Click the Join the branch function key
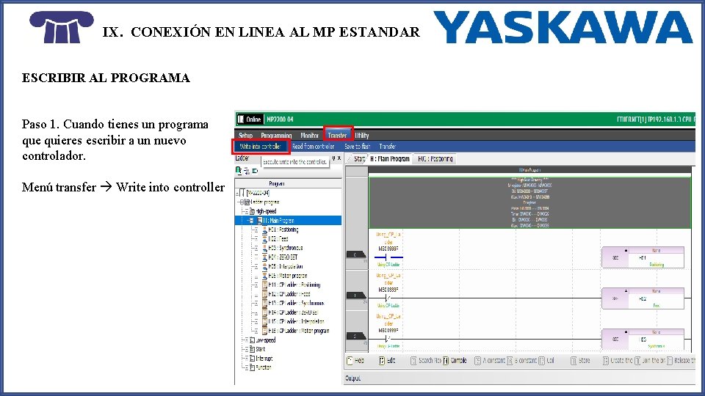705x396 pixels. click(650, 361)
